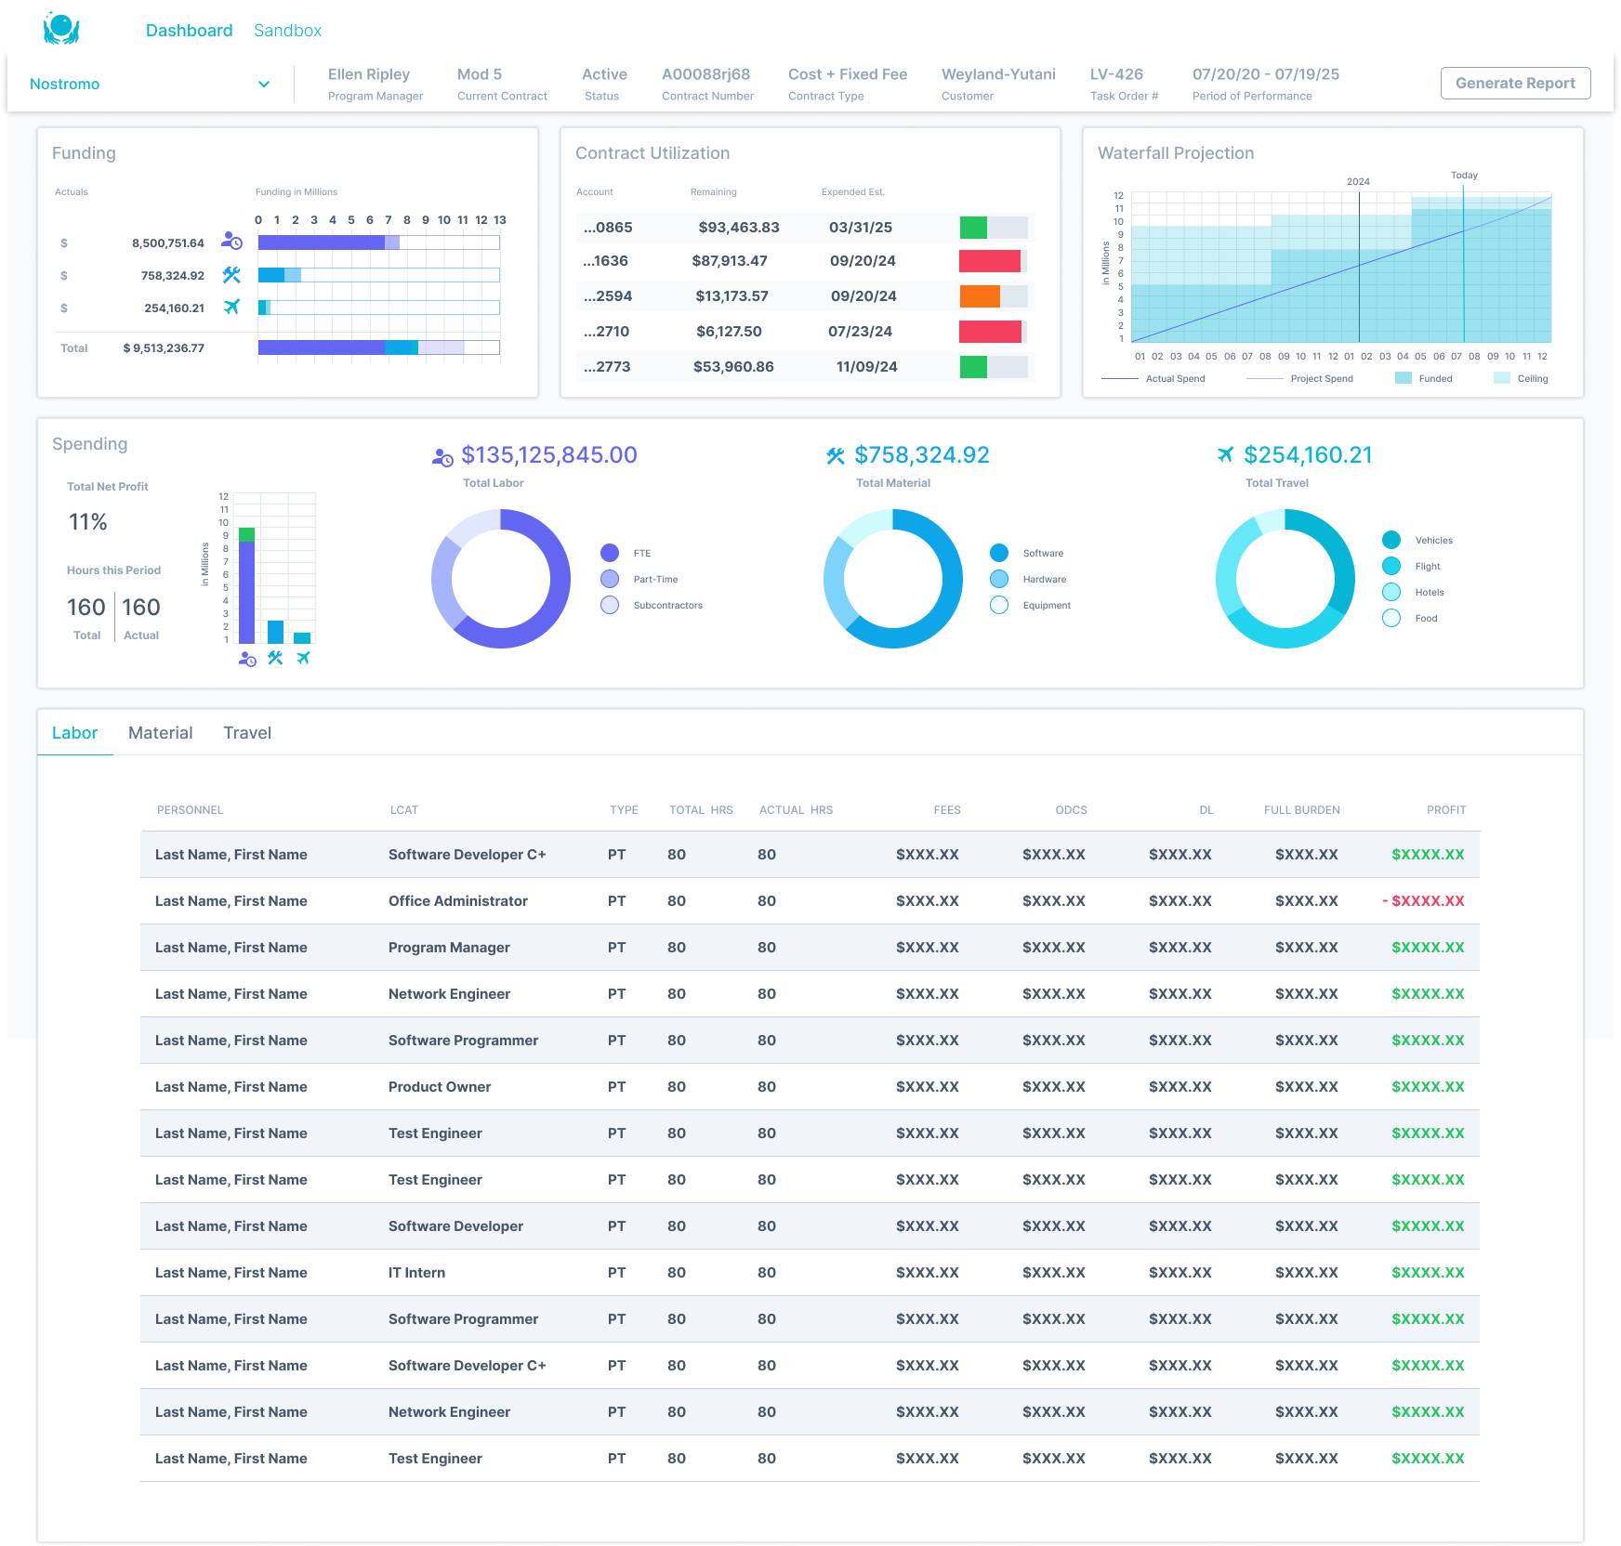
Task: Switch to the Labor tab
Action: [74, 733]
